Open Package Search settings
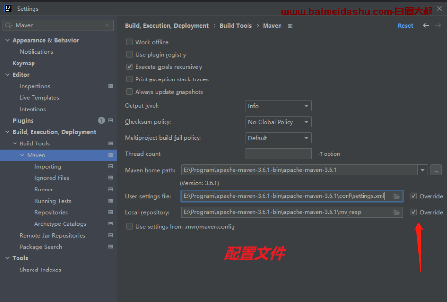447x302 pixels. point(41,247)
